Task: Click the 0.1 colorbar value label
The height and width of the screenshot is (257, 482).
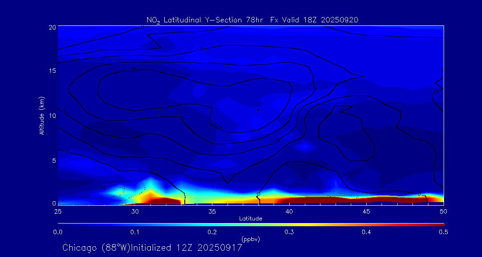Action: pos(135,232)
